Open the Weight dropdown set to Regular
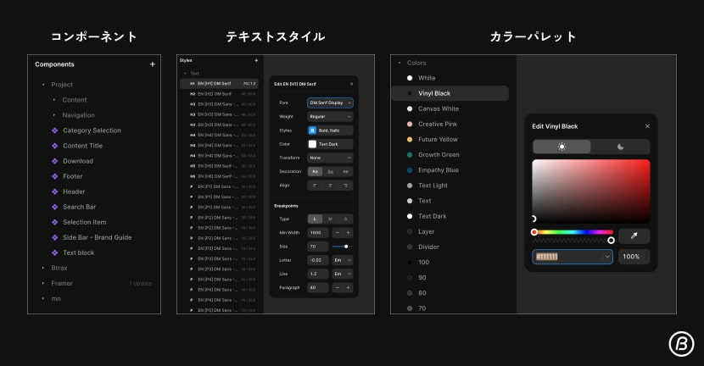The width and height of the screenshot is (704, 366). pyautogui.click(x=330, y=117)
